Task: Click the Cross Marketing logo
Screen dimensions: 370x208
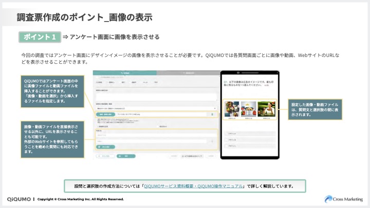Action: click(x=344, y=199)
